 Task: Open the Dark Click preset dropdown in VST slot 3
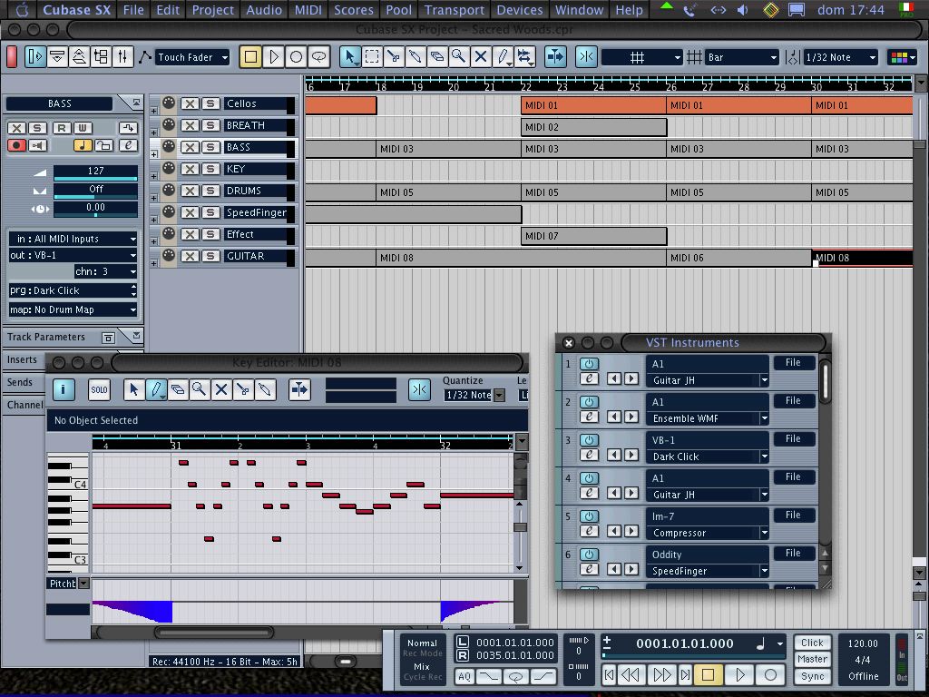pos(764,456)
